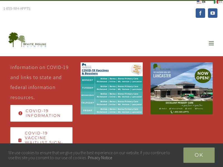
Task: Accept cookies with the OK button
Action: [199, 155]
